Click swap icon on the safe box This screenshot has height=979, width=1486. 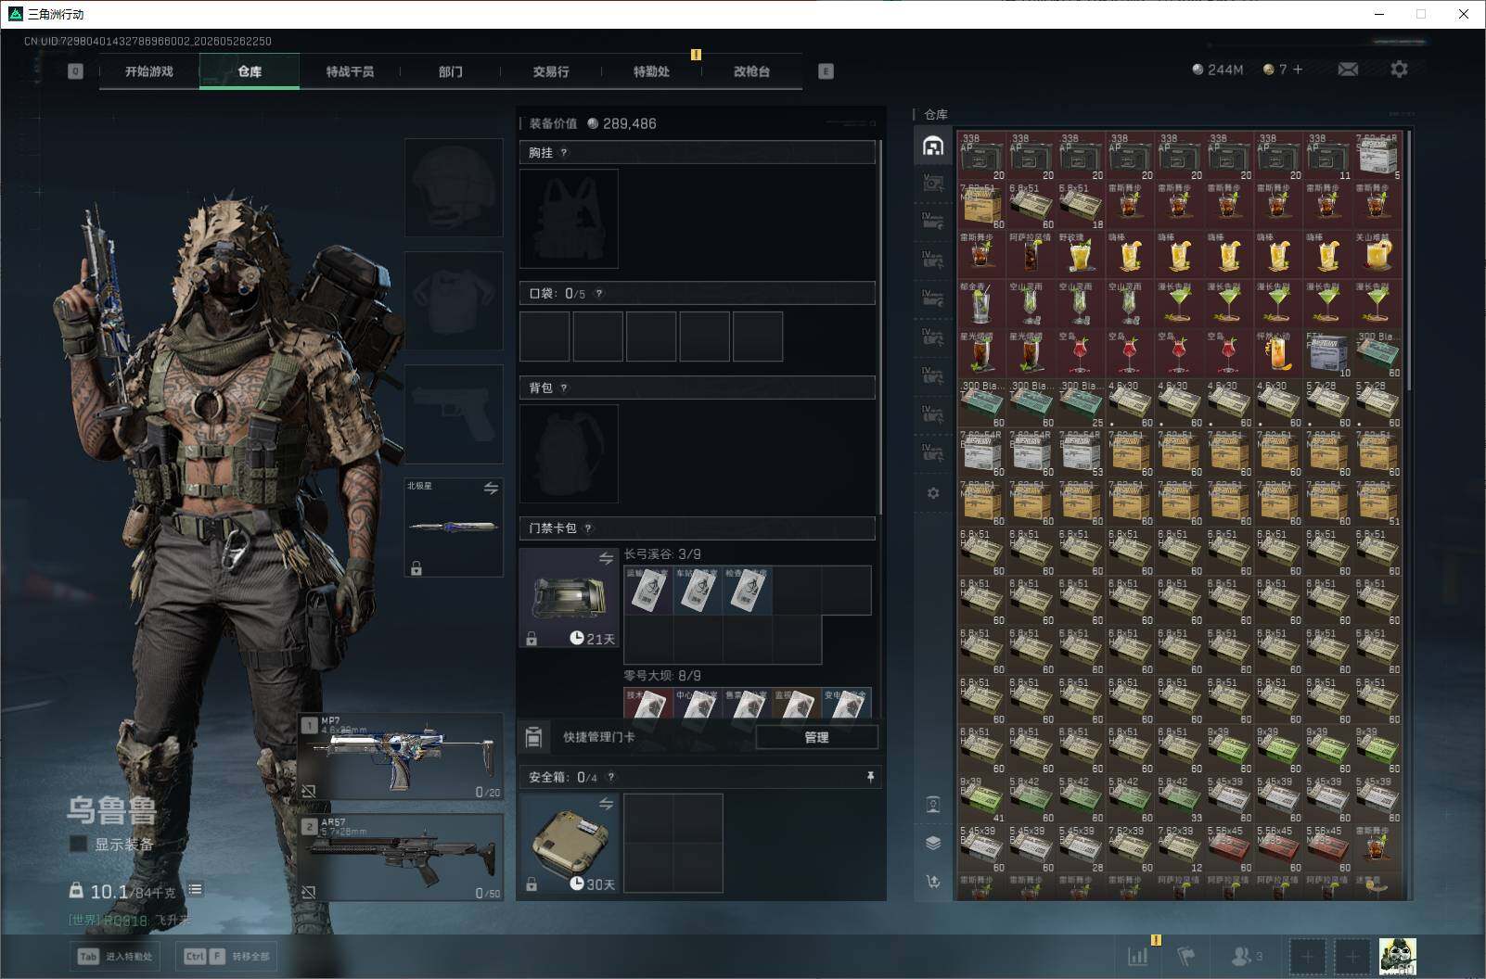(606, 804)
